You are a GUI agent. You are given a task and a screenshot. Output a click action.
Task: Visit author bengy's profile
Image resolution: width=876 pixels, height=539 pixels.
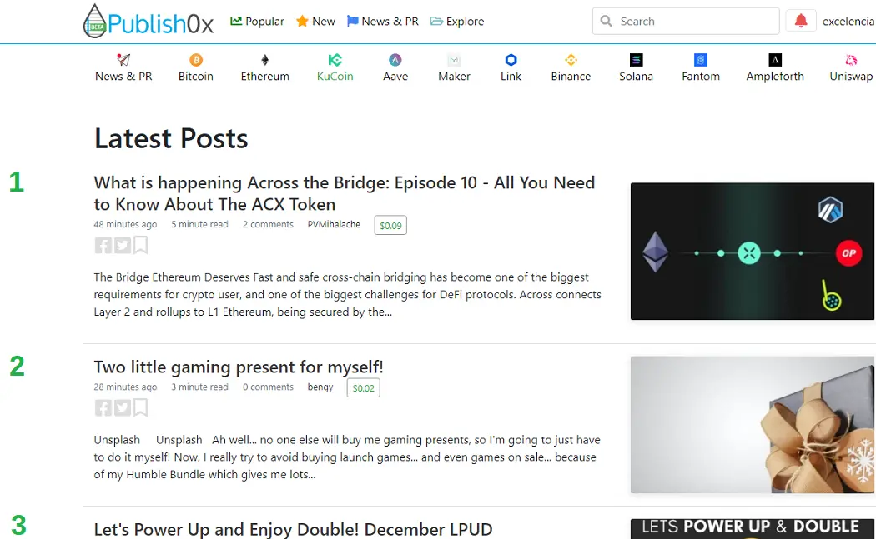320,387
